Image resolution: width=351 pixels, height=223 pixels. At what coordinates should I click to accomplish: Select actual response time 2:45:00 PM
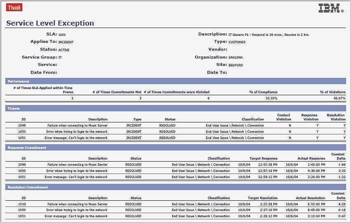click(x=316, y=164)
